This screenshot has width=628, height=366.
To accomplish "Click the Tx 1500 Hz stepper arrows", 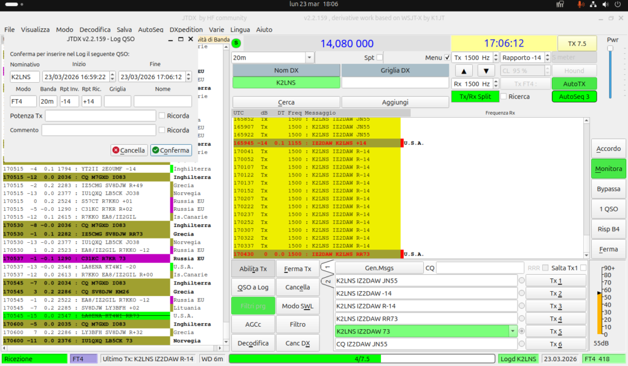I will 496,58.
